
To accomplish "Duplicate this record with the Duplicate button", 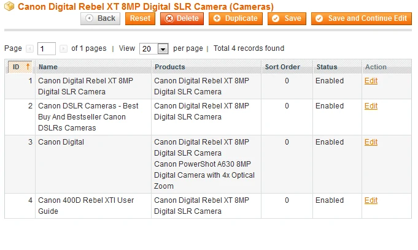I will click(x=236, y=18).
